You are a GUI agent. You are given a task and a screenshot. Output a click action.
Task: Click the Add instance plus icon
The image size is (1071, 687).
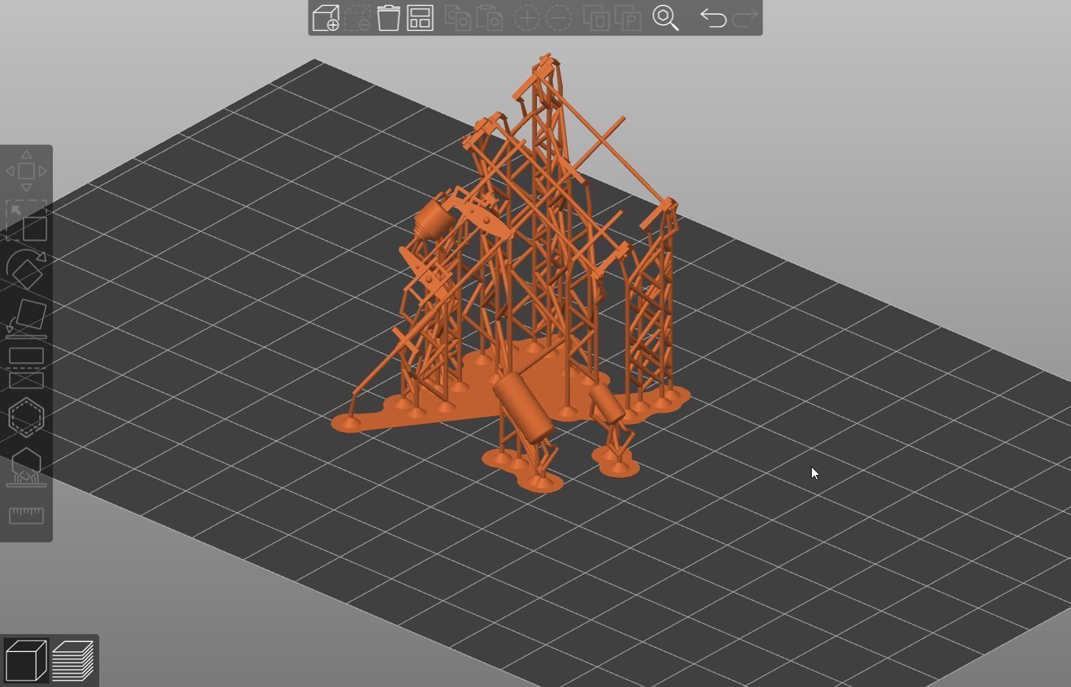coord(527,18)
